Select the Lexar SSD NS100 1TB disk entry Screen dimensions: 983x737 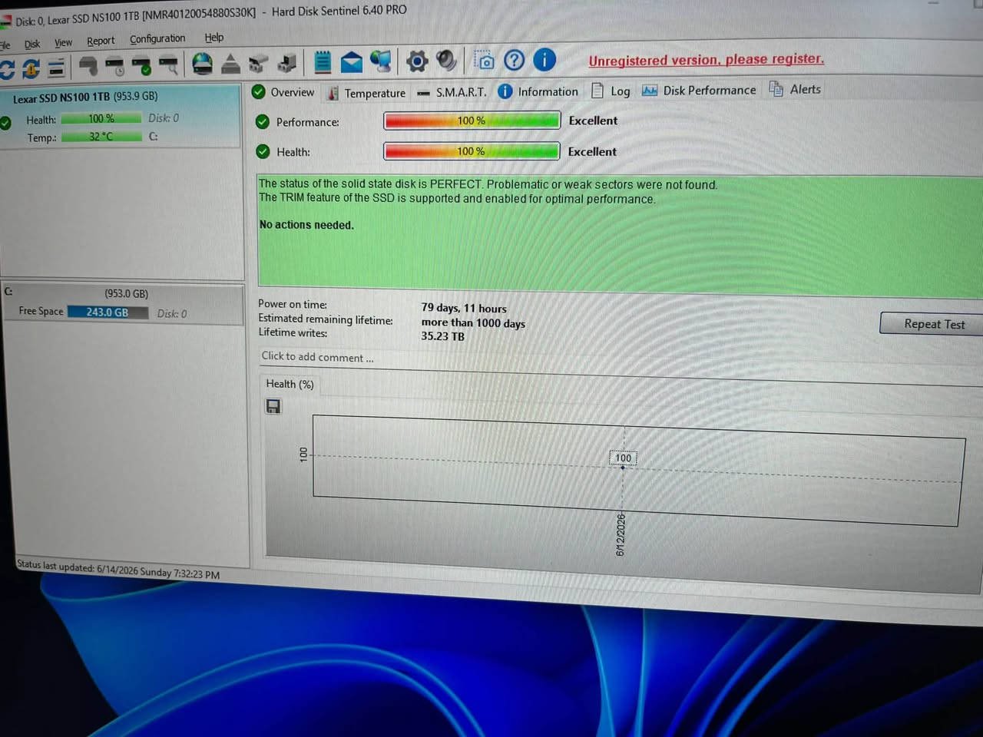[x=121, y=117]
